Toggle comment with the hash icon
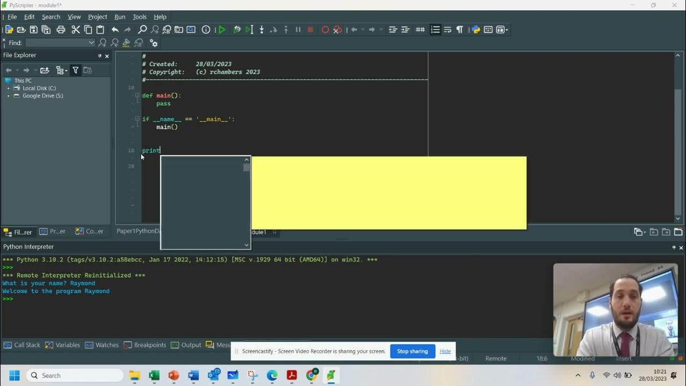Image resolution: width=686 pixels, height=386 pixels. pos(420,30)
